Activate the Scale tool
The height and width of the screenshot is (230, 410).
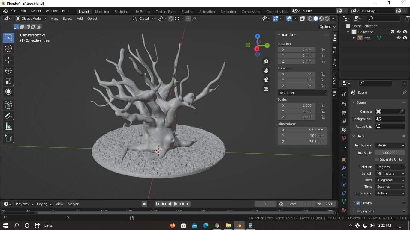8,81
